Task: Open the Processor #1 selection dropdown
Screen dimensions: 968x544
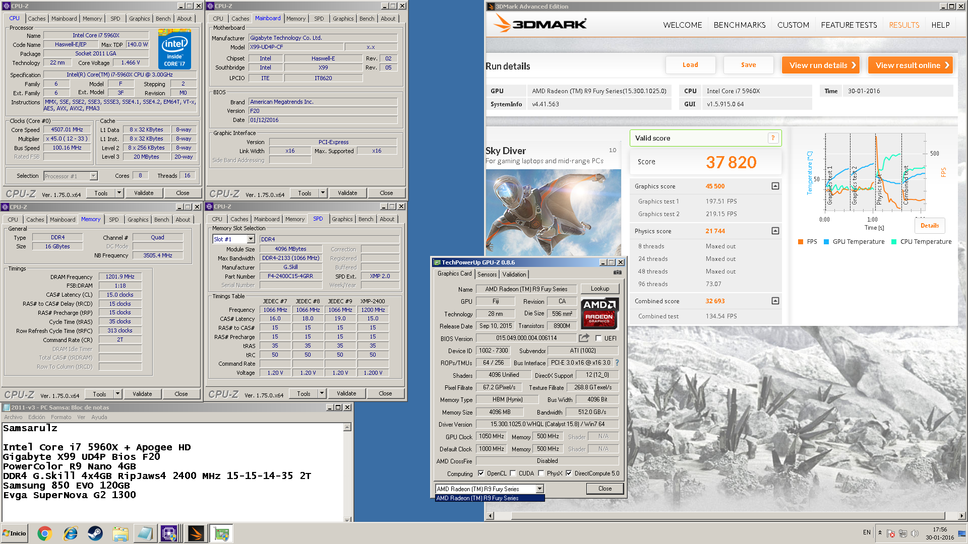Action: [x=93, y=176]
